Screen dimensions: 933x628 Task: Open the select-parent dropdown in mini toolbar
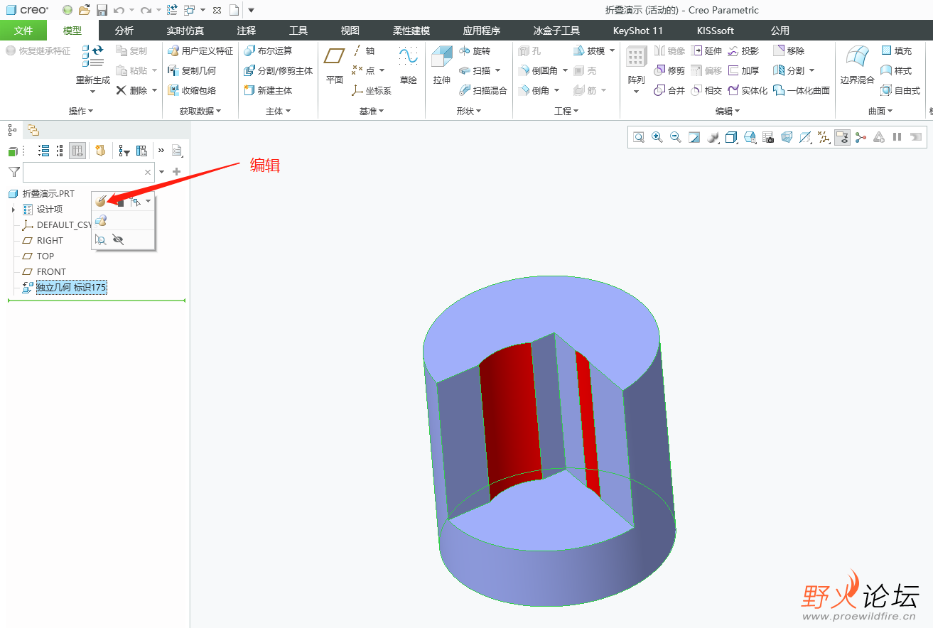[149, 202]
